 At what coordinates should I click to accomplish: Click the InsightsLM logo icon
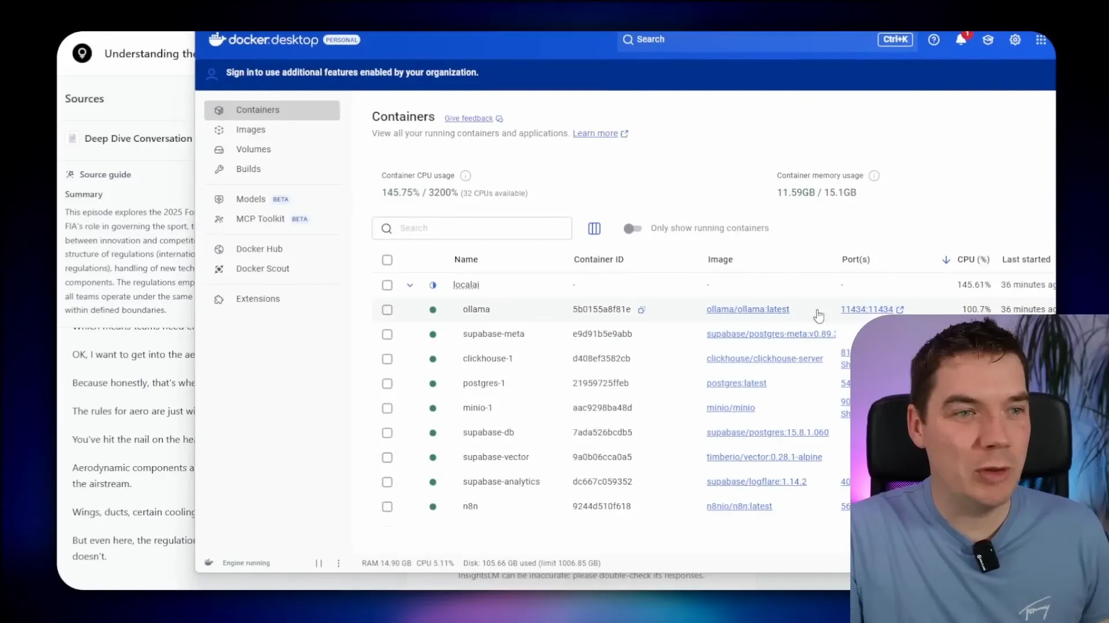82,53
